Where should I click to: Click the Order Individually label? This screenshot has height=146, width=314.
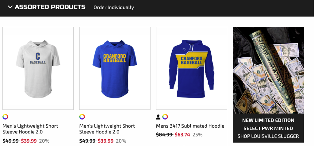114,7
